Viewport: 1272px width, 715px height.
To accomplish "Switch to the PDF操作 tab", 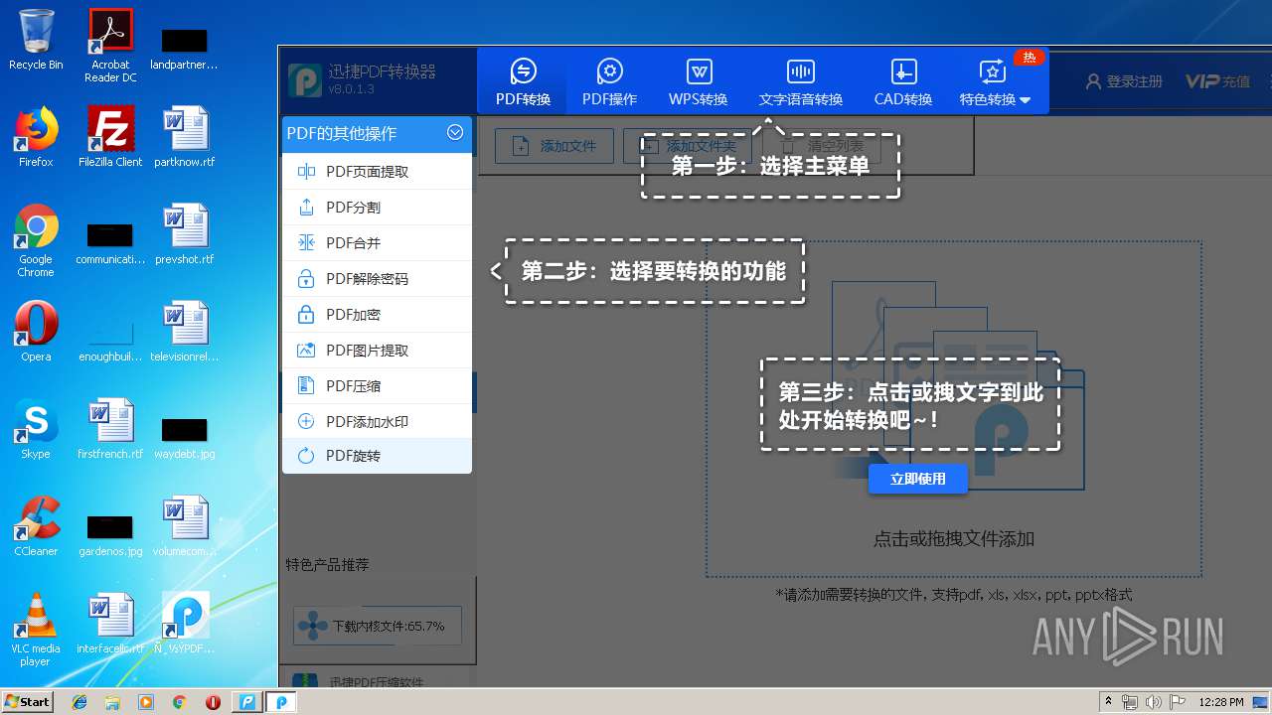I will point(609,81).
